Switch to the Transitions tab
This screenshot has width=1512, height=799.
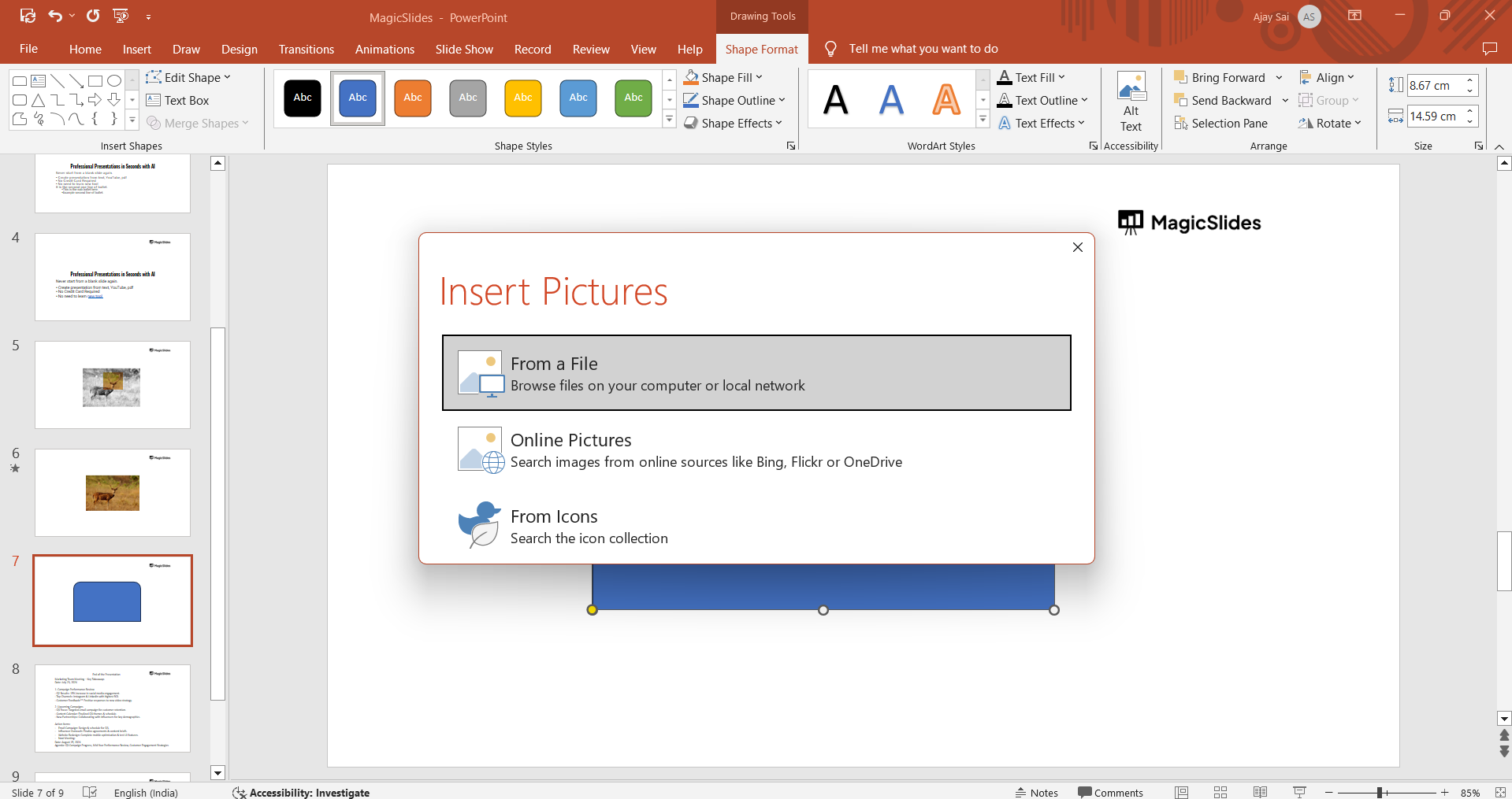(306, 49)
